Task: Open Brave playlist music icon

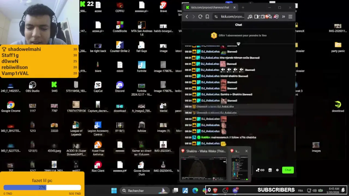Action: [x=250, y=17]
